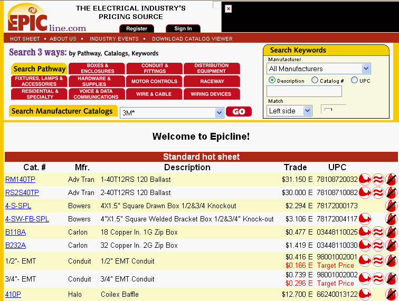Click the Search Pathway yellow label
This screenshot has height=301, width=399.
(x=39, y=69)
